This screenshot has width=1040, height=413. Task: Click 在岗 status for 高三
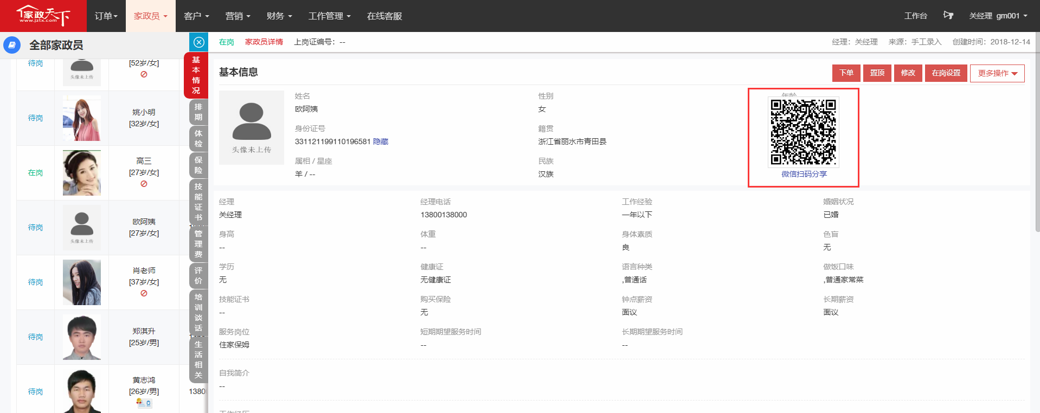pyautogui.click(x=35, y=173)
